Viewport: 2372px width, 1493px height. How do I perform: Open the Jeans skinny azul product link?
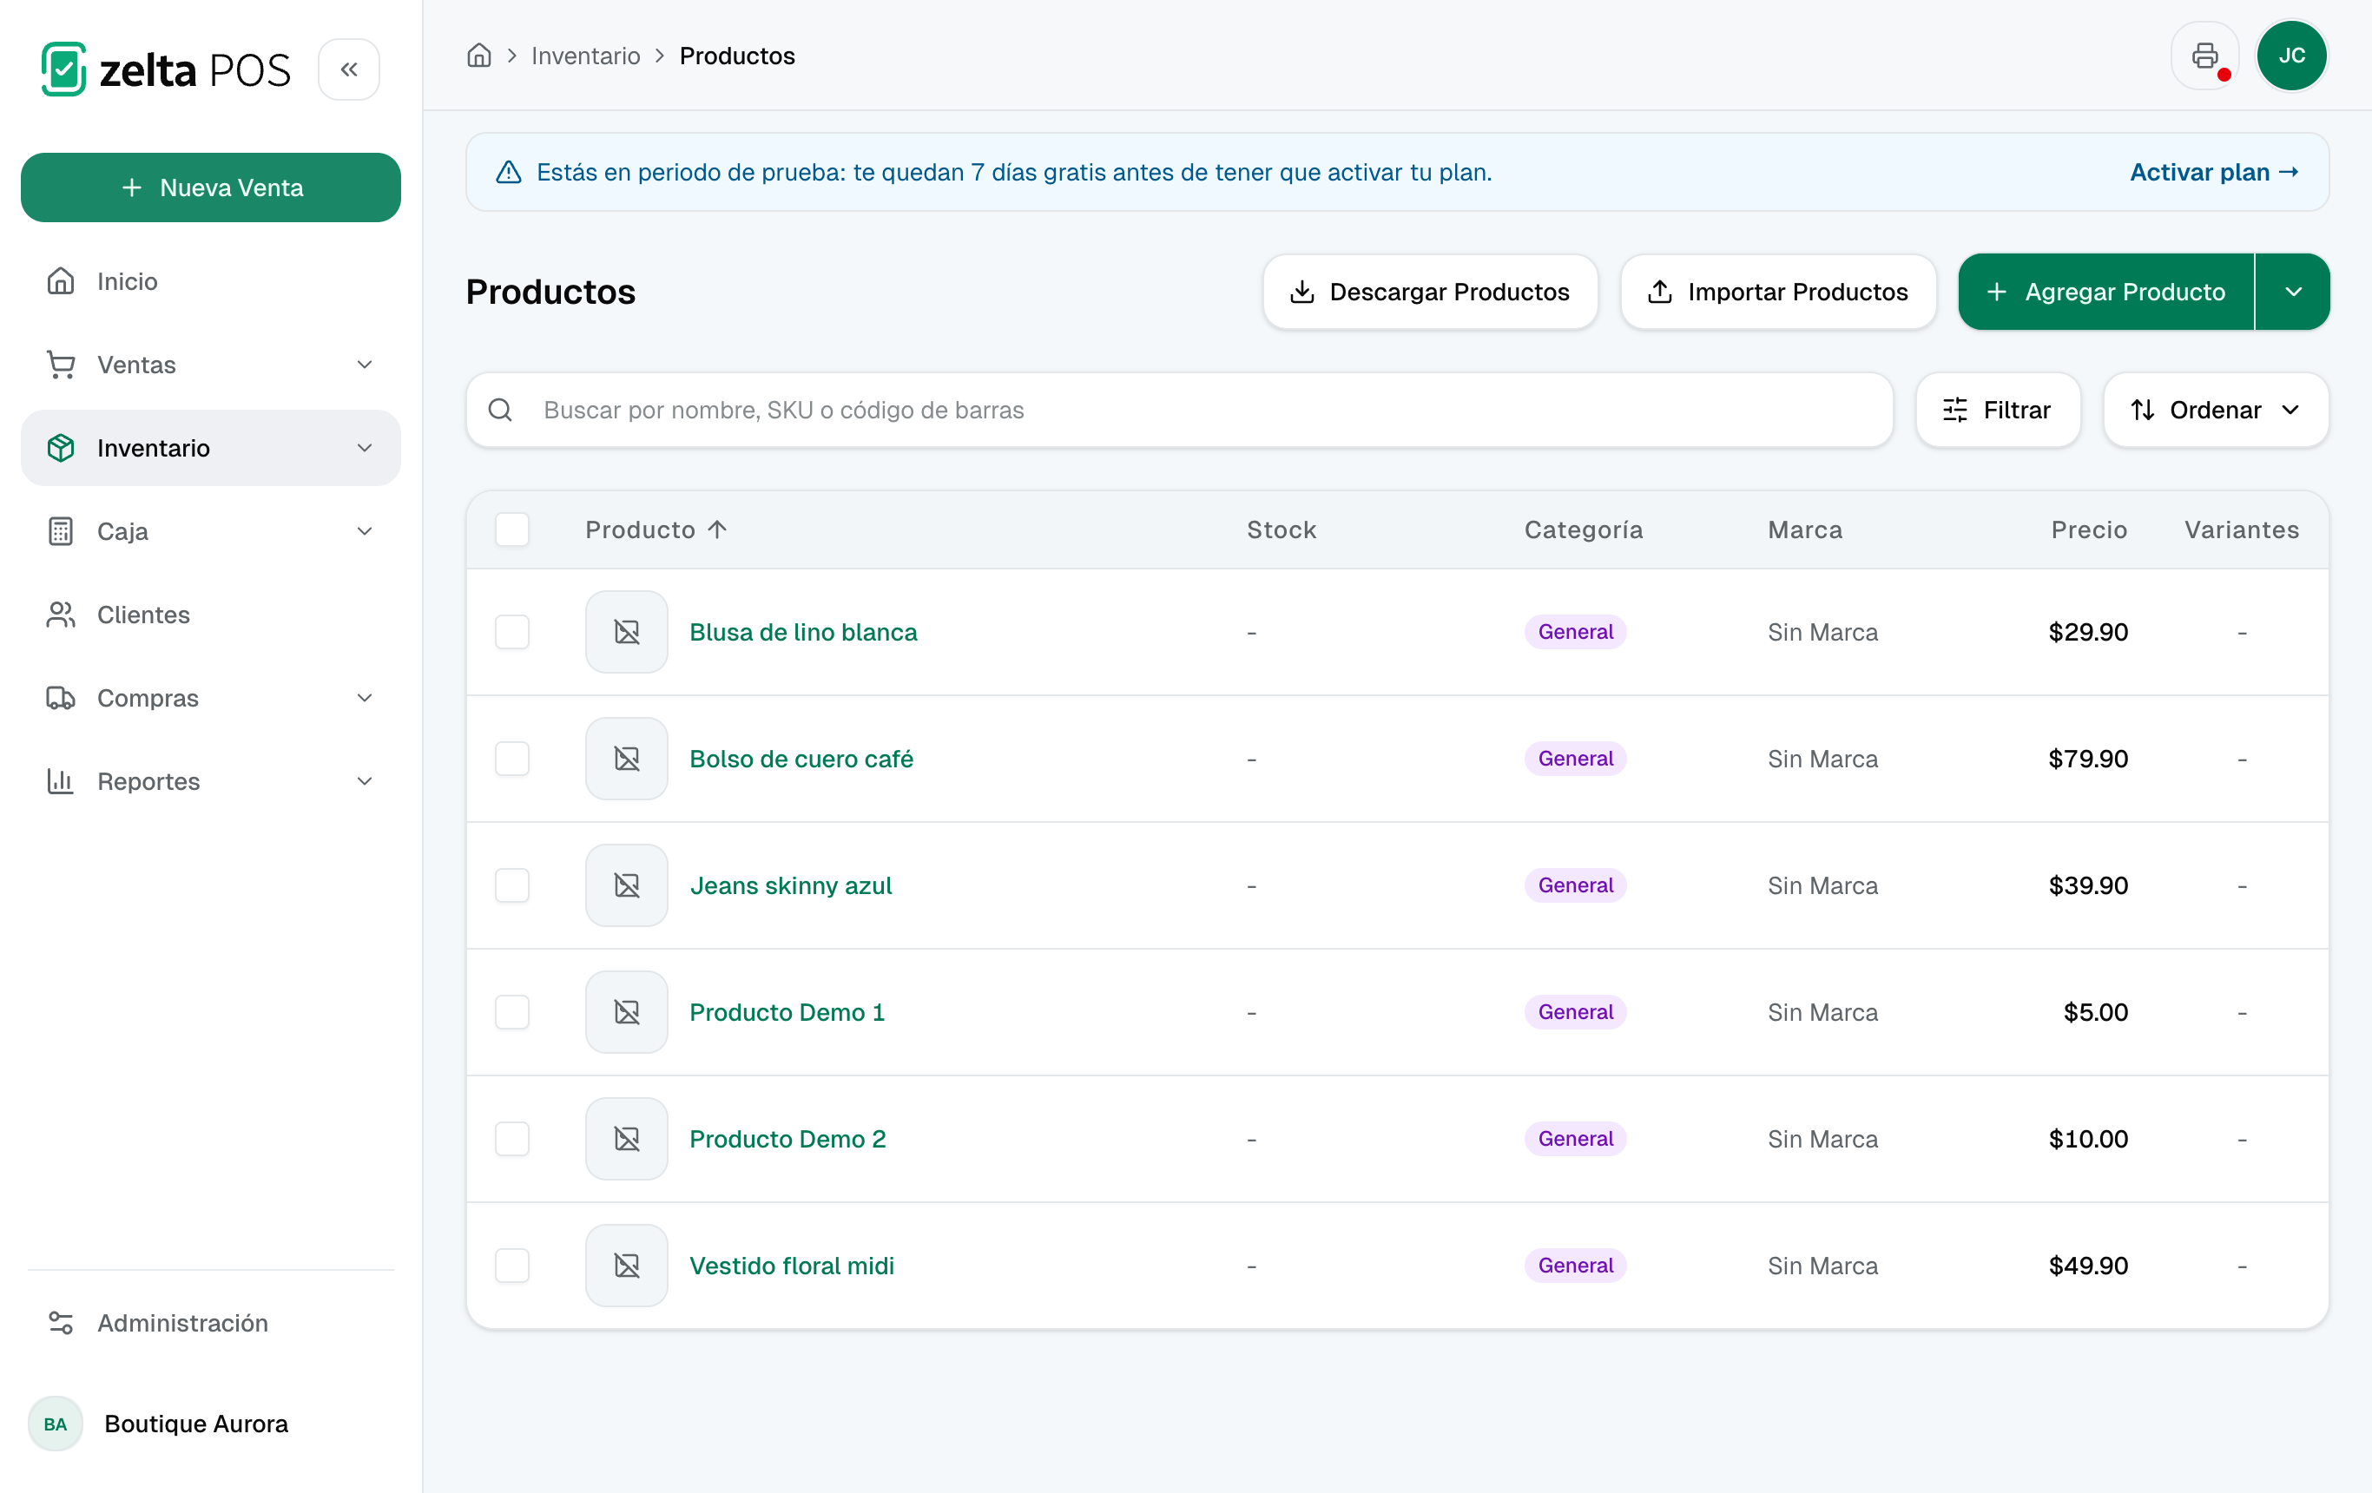tap(791, 885)
